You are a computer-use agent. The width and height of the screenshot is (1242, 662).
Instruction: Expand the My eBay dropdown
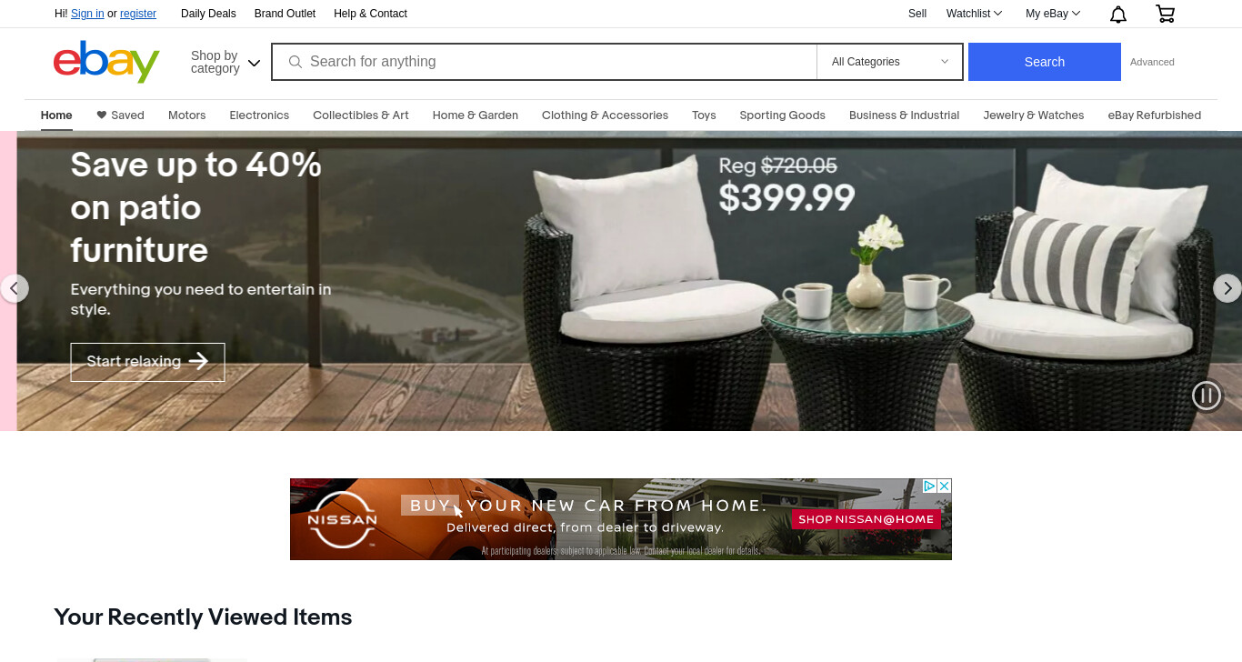pyautogui.click(x=1053, y=14)
